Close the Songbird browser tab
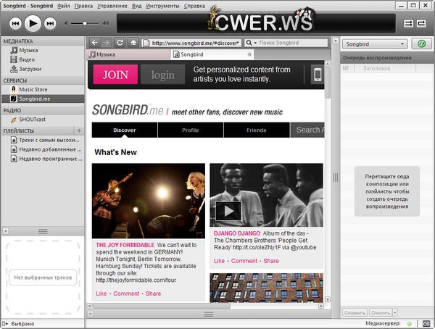Screen dimensions: 435x329 (249, 54)
